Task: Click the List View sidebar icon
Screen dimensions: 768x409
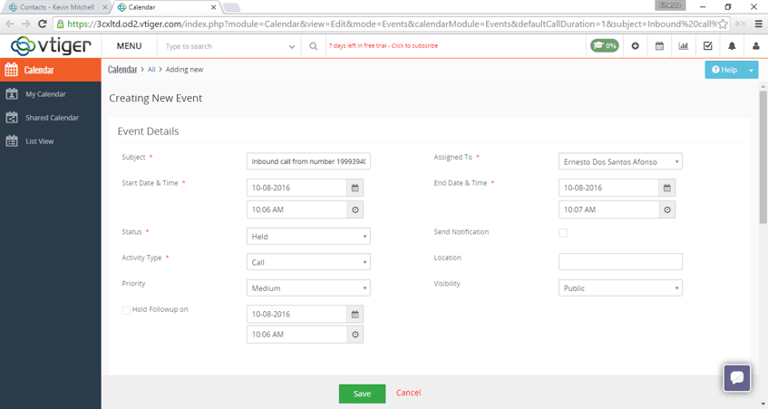Action: (12, 141)
